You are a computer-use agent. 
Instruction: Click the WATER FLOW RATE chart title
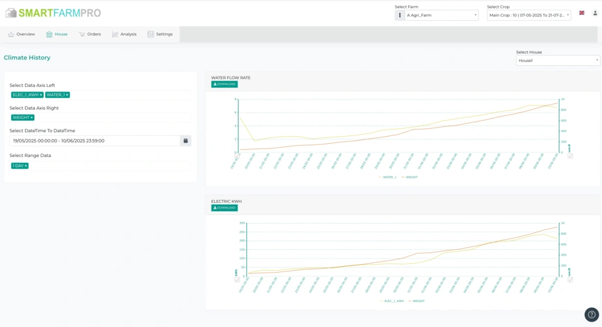[231, 78]
